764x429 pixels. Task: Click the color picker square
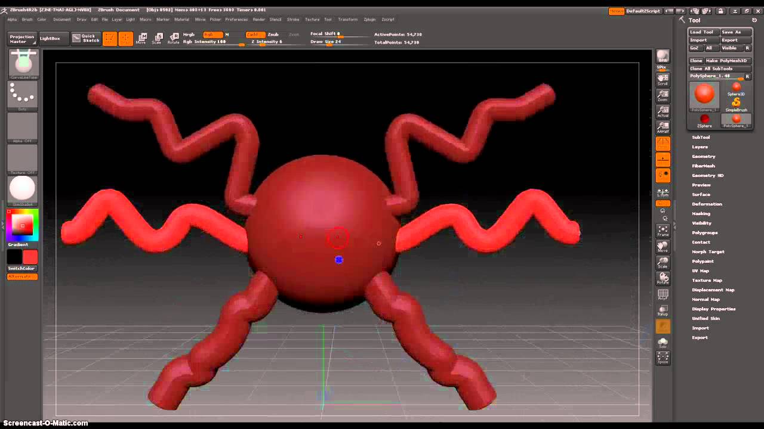pyautogui.click(x=23, y=225)
